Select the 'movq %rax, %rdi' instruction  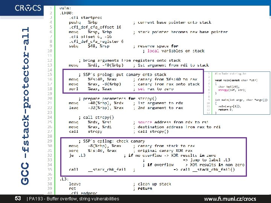pos(90,127)
